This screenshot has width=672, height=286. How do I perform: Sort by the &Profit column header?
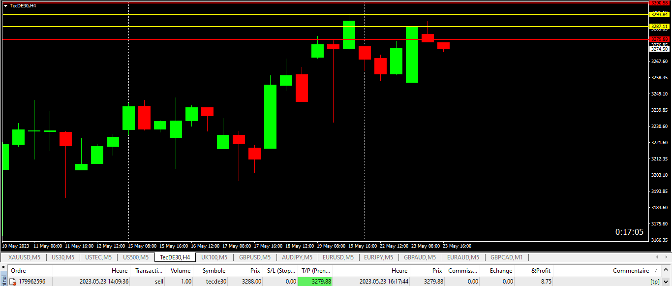[x=535, y=271]
